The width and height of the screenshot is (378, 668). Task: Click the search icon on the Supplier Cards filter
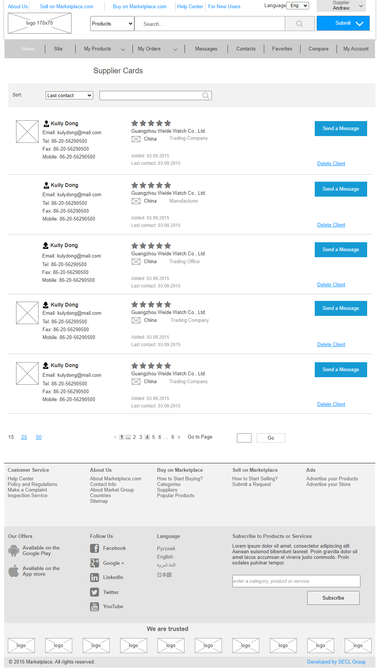[205, 95]
